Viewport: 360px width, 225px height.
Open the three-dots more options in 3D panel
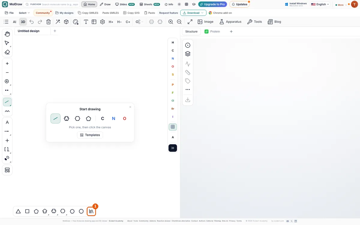click(188, 89)
